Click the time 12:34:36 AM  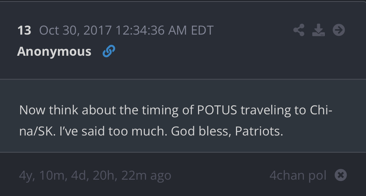pyautogui.click(x=151, y=31)
